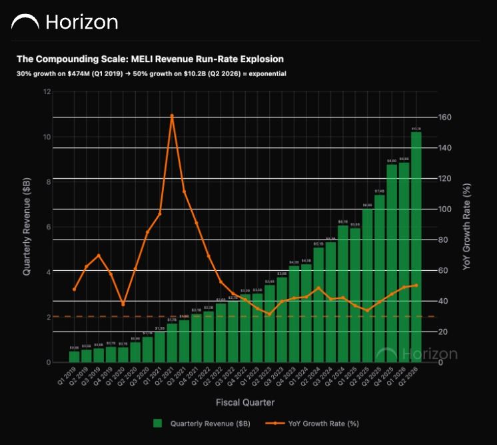Click the growth line point at Q2 2024

pos(318,288)
